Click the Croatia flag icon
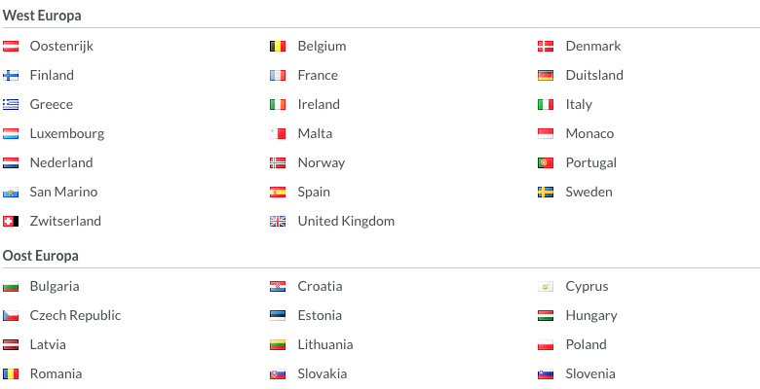The image size is (760, 389). point(278,287)
